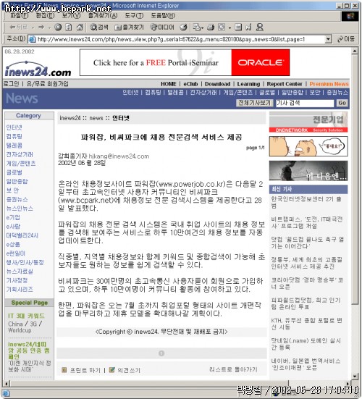Open the Report Center link

coord(285,84)
